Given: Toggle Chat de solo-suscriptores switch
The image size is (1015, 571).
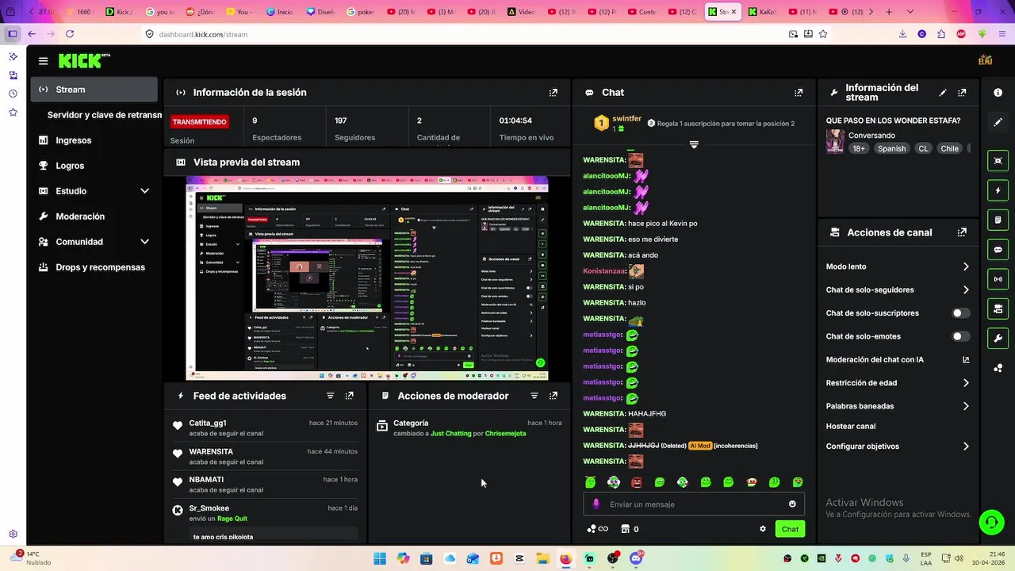Looking at the screenshot, I should pyautogui.click(x=960, y=313).
